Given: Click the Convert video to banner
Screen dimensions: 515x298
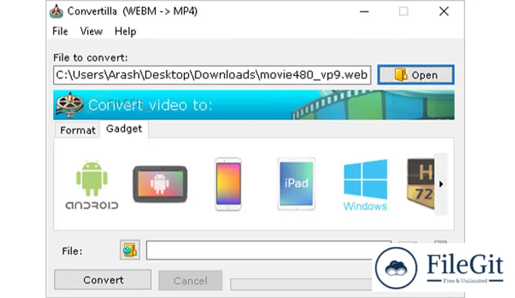Looking at the screenshot, I should (x=254, y=105).
